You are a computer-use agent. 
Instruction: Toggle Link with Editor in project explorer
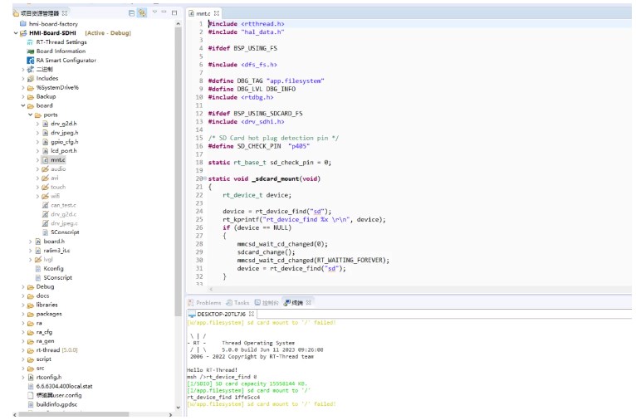point(142,13)
